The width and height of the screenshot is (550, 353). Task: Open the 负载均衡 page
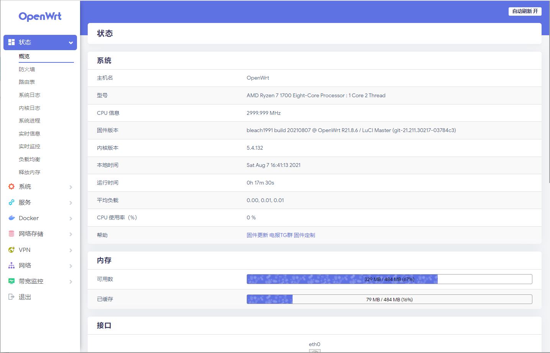(29, 159)
